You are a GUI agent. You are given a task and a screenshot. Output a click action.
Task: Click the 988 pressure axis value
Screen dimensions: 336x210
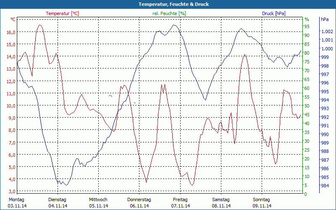325,152
